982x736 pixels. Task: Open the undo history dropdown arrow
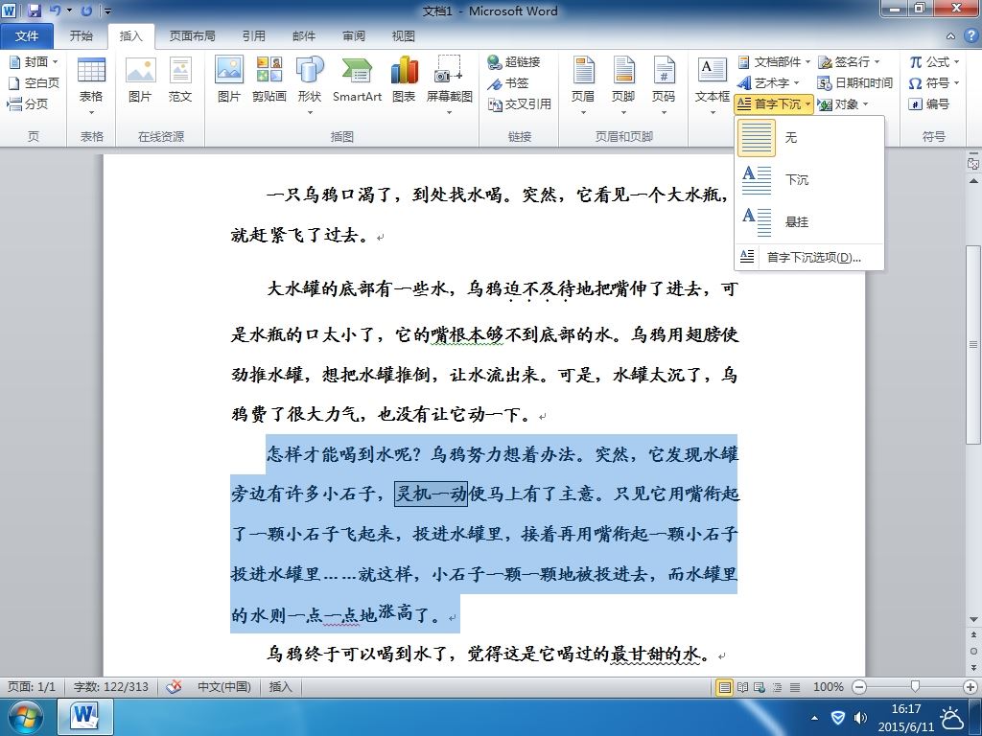(x=69, y=11)
